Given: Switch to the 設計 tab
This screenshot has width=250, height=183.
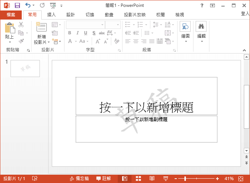Looking at the screenshot, I should point(71,15).
